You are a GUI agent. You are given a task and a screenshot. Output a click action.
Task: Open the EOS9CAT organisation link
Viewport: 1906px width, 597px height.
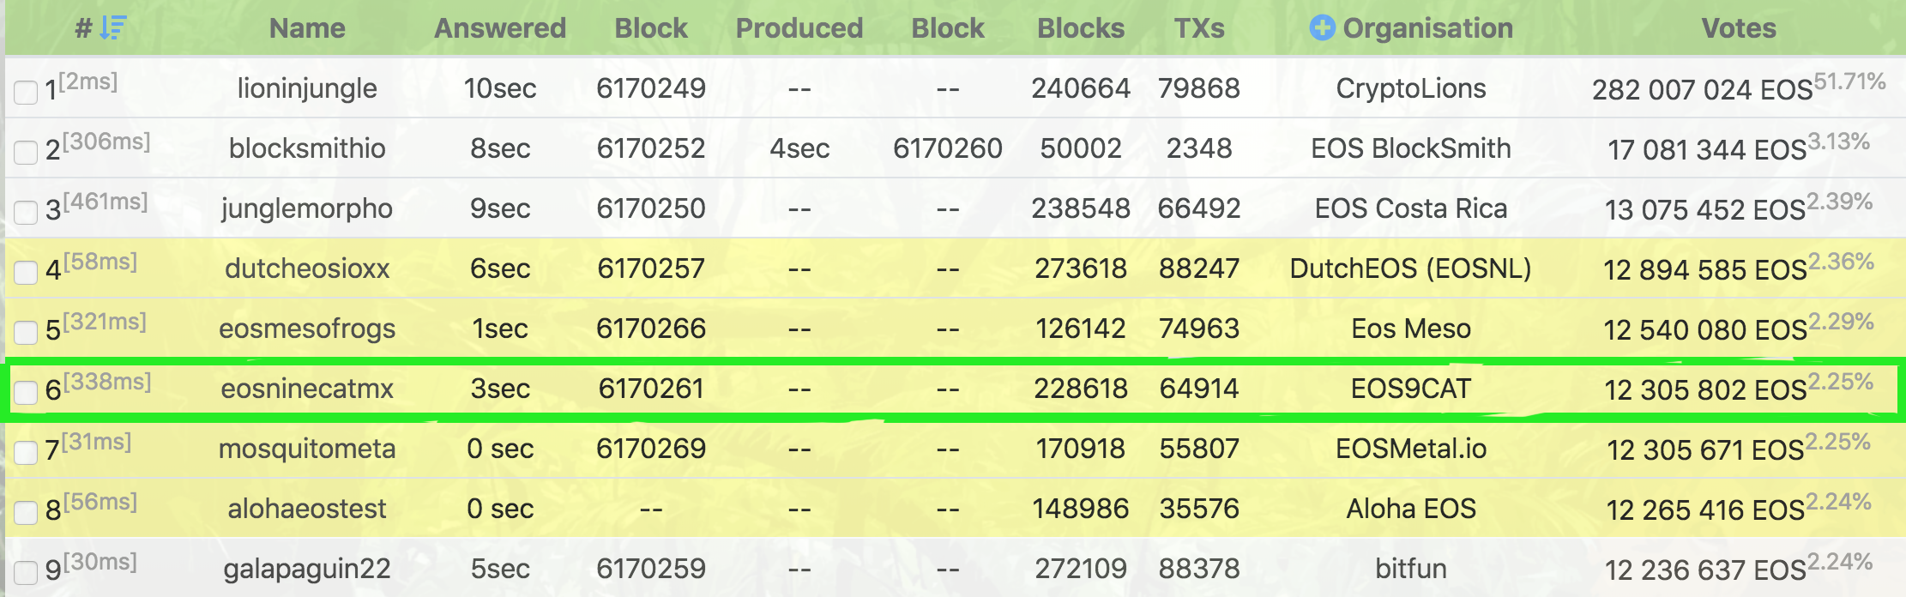[x=1411, y=389]
